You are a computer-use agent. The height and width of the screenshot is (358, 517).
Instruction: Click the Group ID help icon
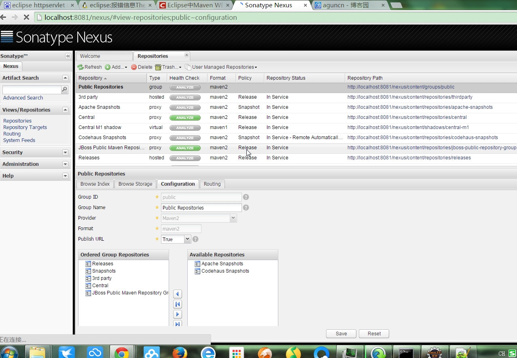pyautogui.click(x=246, y=197)
